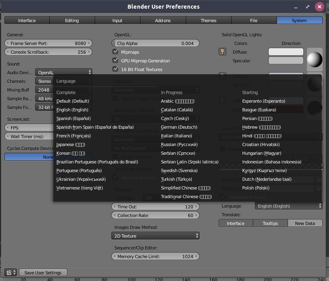Select Dutch (Nederlandse taal) language
This screenshot has width=329, height=281.
(267, 179)
